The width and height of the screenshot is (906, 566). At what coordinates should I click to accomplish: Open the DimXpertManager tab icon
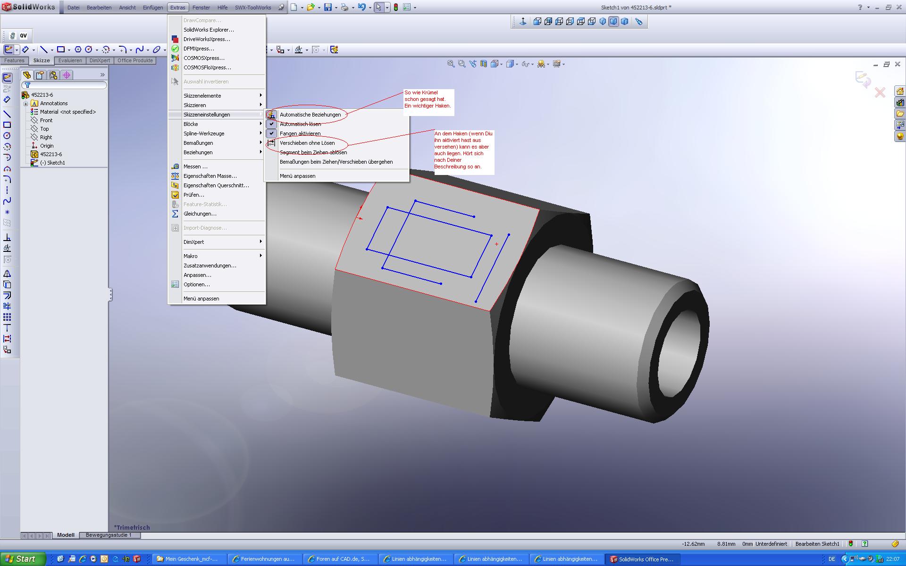67,75
